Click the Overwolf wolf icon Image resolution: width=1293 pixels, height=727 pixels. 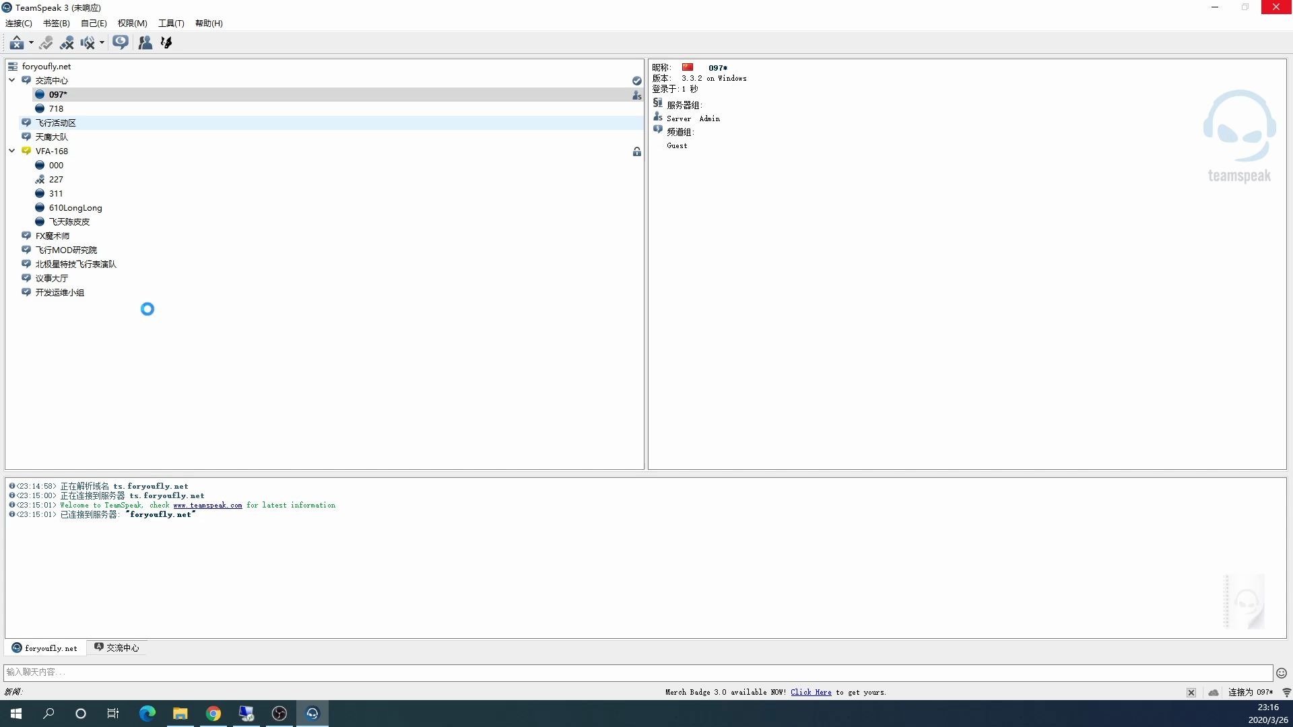(166, 43)
